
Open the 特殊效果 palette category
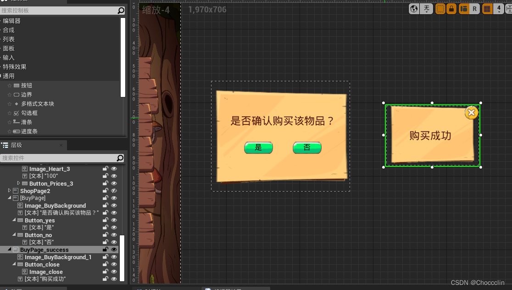[x=14, y=67]
